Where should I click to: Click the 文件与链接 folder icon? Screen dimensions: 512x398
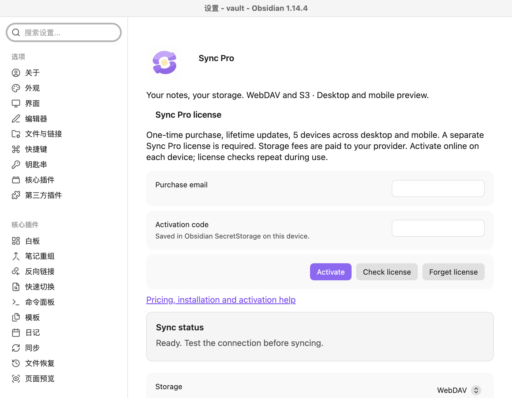16,134
